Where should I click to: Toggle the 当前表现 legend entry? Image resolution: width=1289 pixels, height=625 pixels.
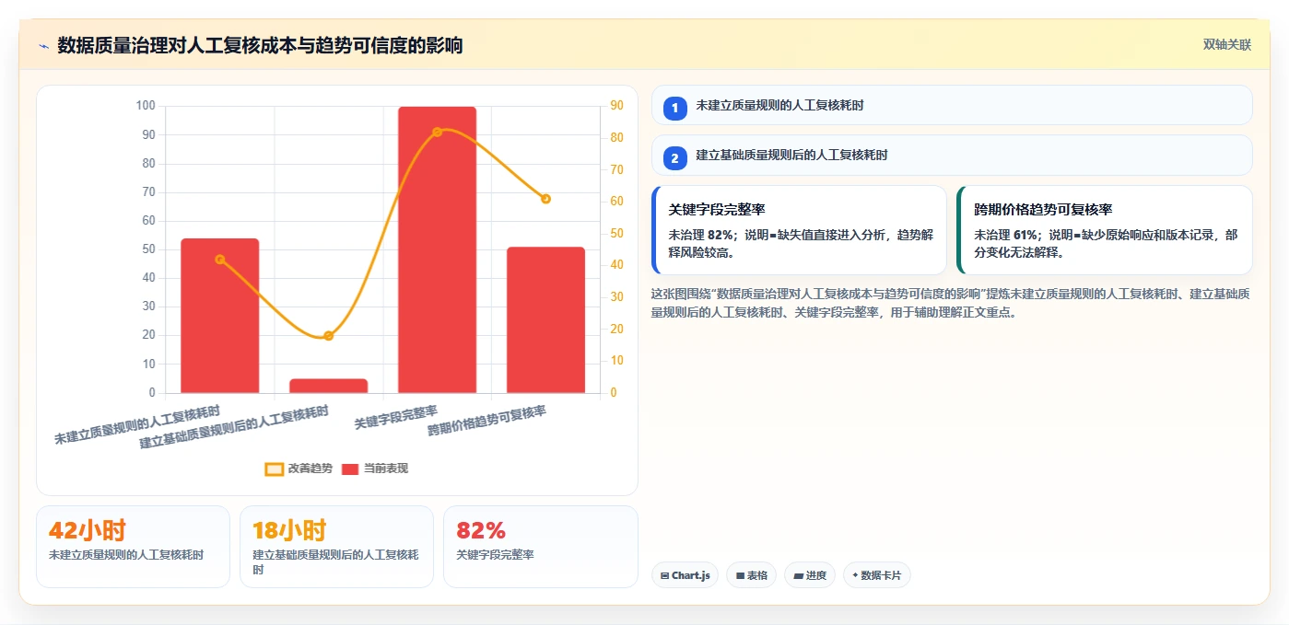point(375,469)
